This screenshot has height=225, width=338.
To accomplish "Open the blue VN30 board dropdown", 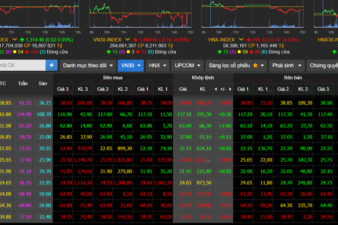I will click(x=131, y=66).
